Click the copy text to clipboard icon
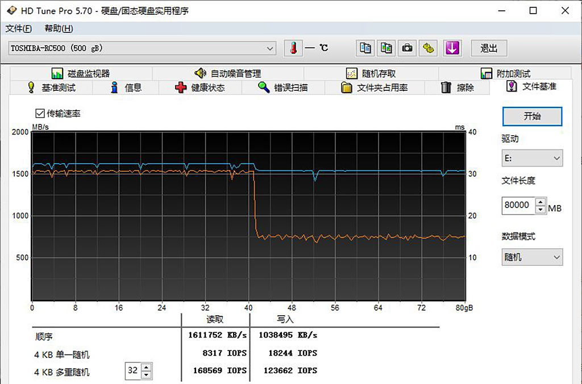This screenshot has height=384, width=582. coord(365,48)
